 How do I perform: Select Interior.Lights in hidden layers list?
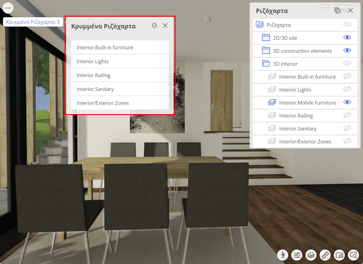tap(120, 61)
